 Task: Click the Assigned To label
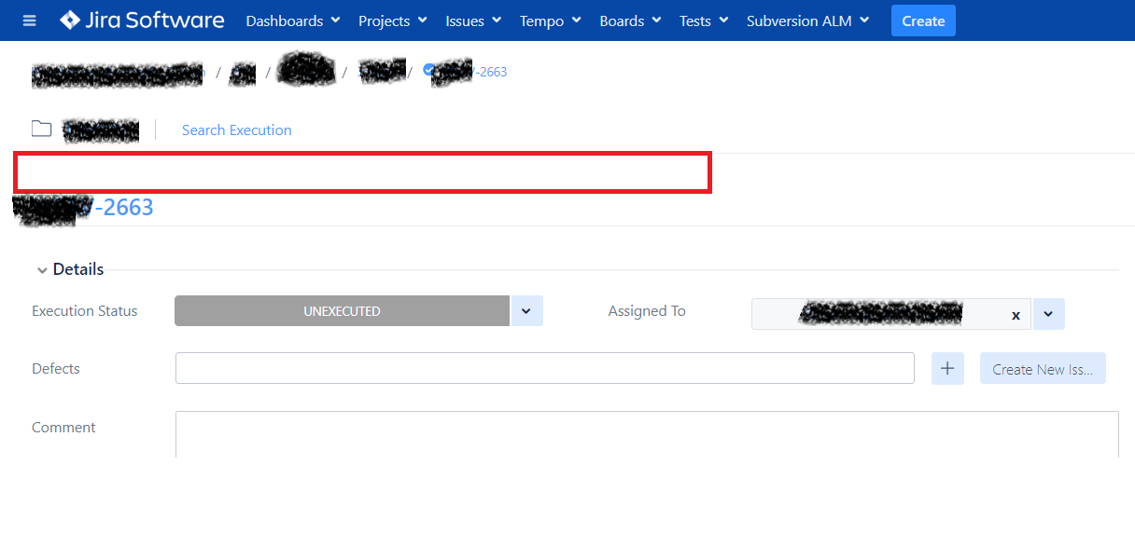(x=647, y=310)
